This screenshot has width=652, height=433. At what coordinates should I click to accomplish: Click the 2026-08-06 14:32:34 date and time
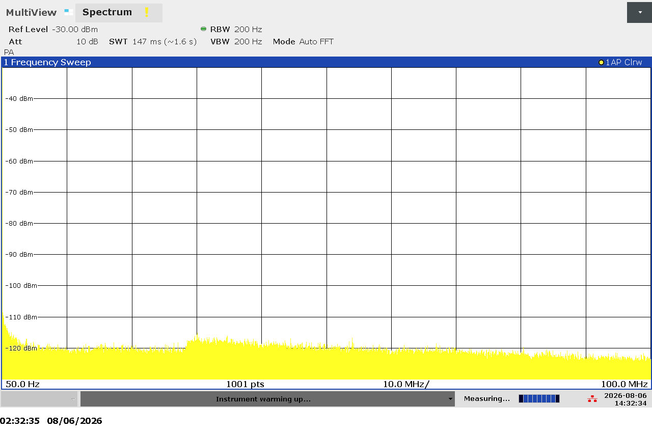point(625,399)
